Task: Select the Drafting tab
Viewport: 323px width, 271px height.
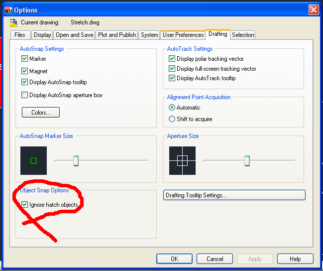Action: click(217, 34)
